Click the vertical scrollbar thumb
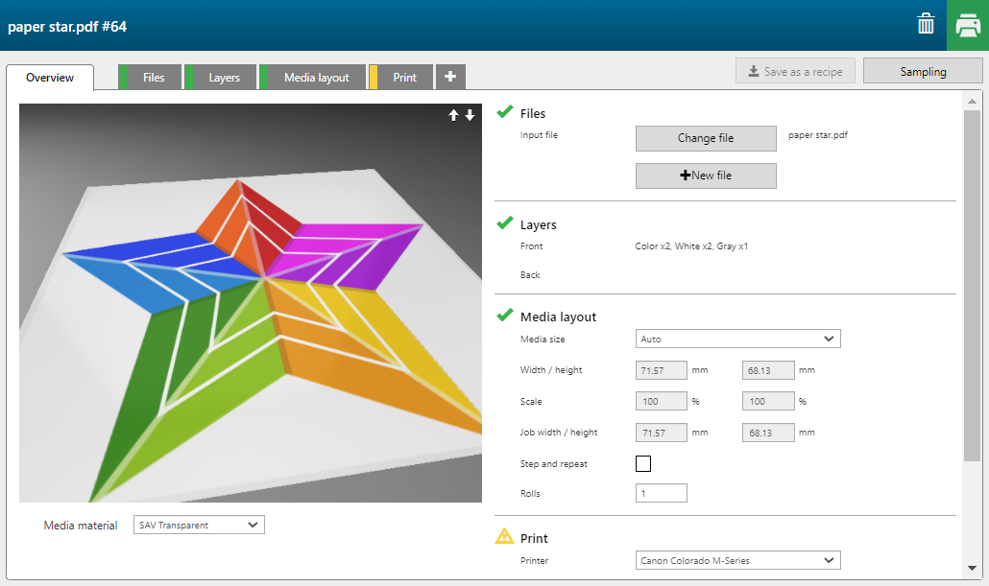The image size is (989, 586). [972, 288]
